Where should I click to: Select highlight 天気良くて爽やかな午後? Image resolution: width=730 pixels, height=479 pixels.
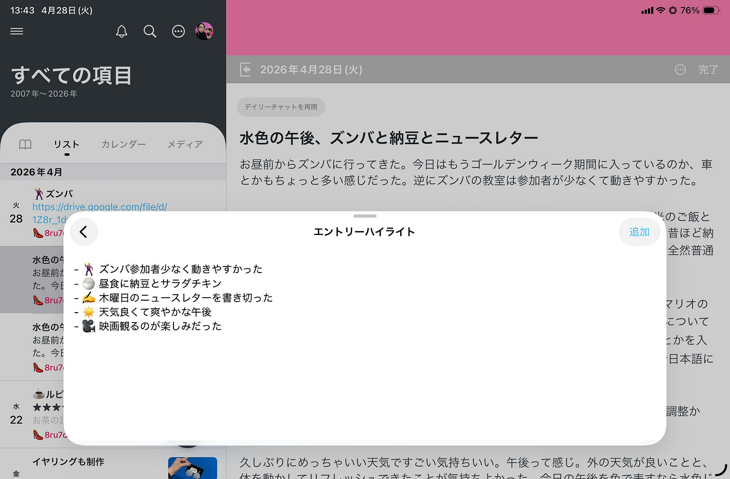pos(155,312)
